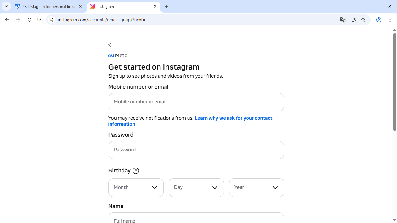Click the back arrow above the Meta logo
Viewport: 397px width, 223px height.
tap(110, 45)
